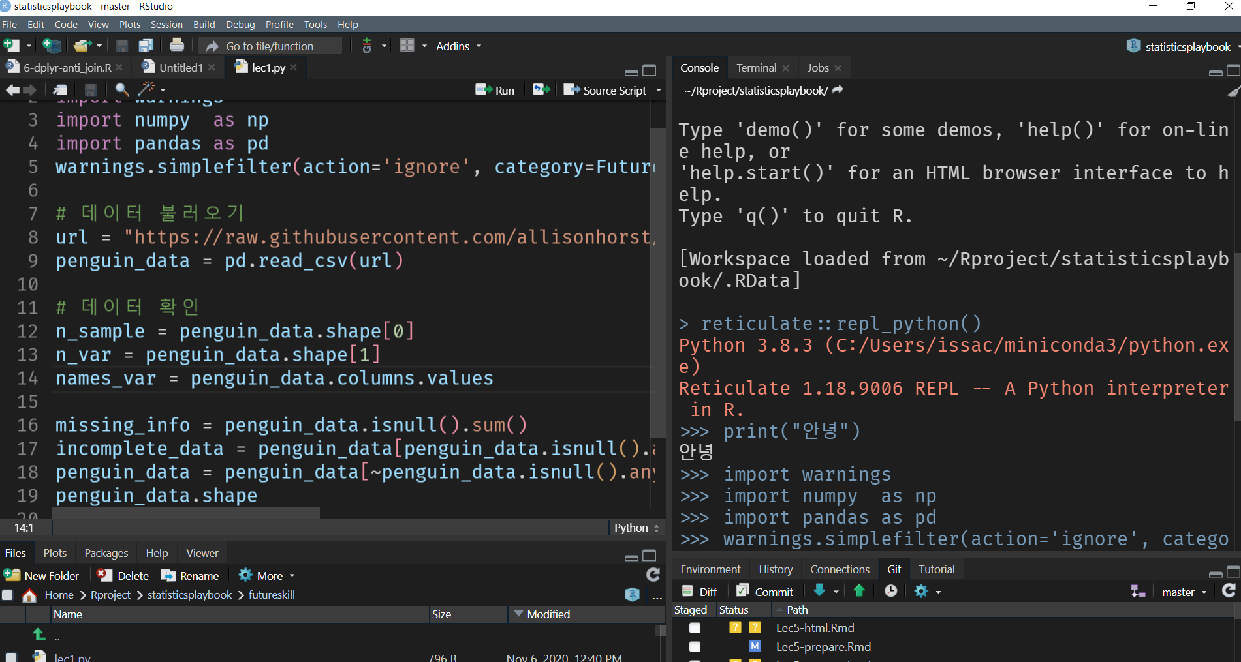The image size is (1241, 662).
Task: Pull changes with the Git down-arrow icon
Action: click(x=821, y=591)
